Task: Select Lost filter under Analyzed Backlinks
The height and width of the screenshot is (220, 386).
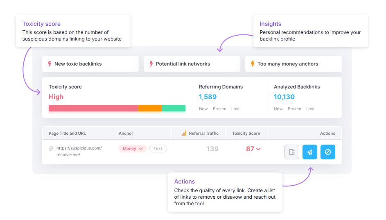Action: click(x=310, y=109)
